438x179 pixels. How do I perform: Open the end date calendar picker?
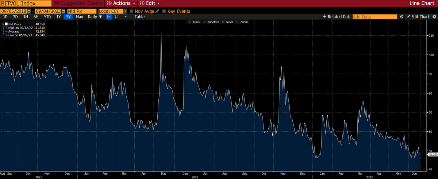point(64,11)
